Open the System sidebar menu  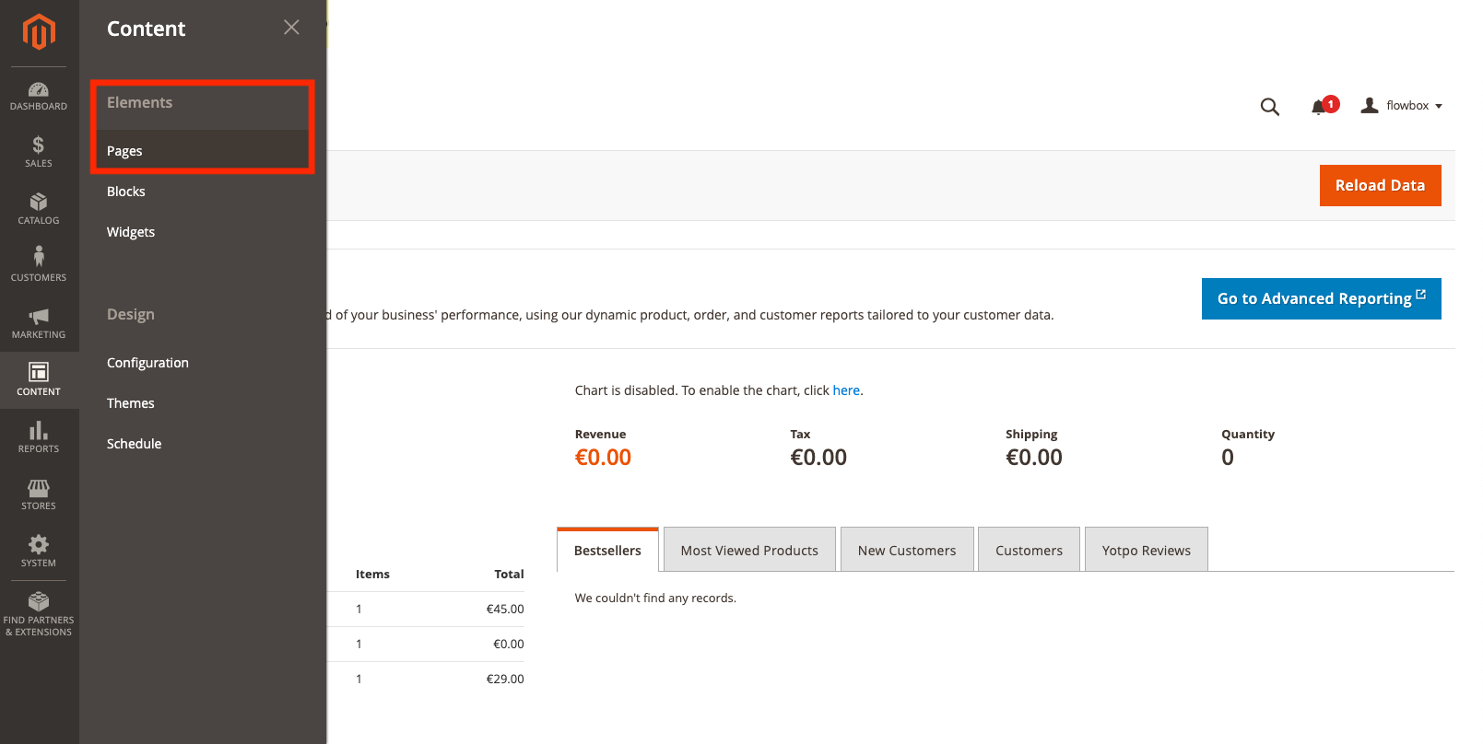point(39,551)
